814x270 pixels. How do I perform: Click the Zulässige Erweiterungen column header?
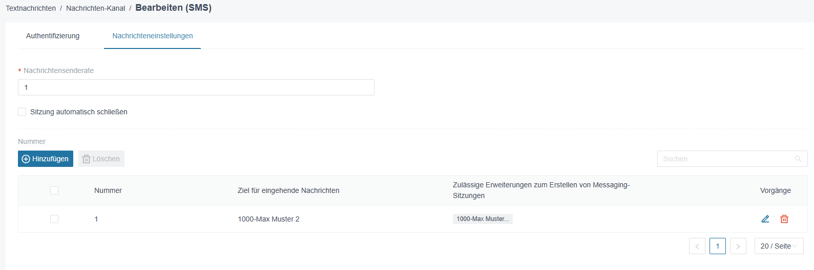541,190
